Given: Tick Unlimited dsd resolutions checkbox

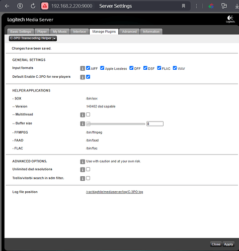Looking at the screenshot, I should click(x=88, y=169).
